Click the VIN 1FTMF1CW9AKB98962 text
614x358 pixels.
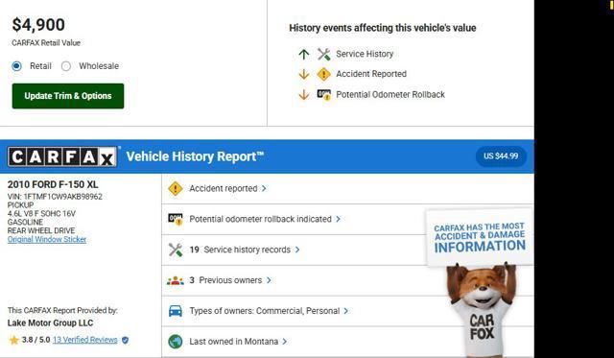pyautogui.click(x=55, y=197)
